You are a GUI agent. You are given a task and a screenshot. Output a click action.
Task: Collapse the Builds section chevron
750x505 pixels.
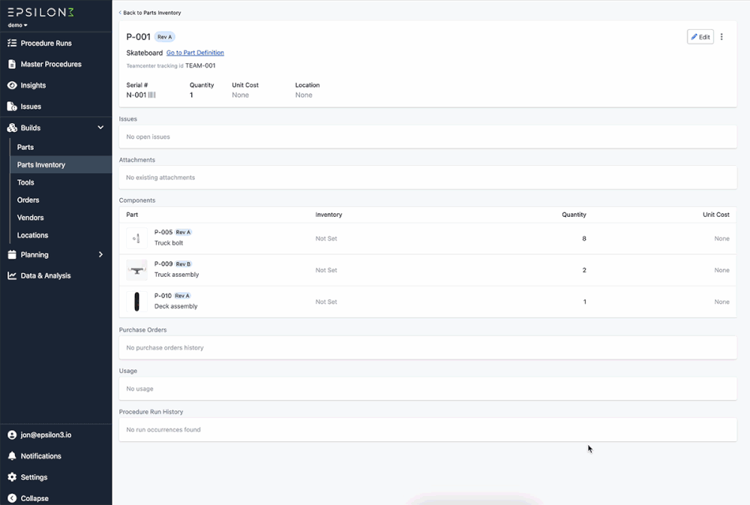tap(99, 128)
